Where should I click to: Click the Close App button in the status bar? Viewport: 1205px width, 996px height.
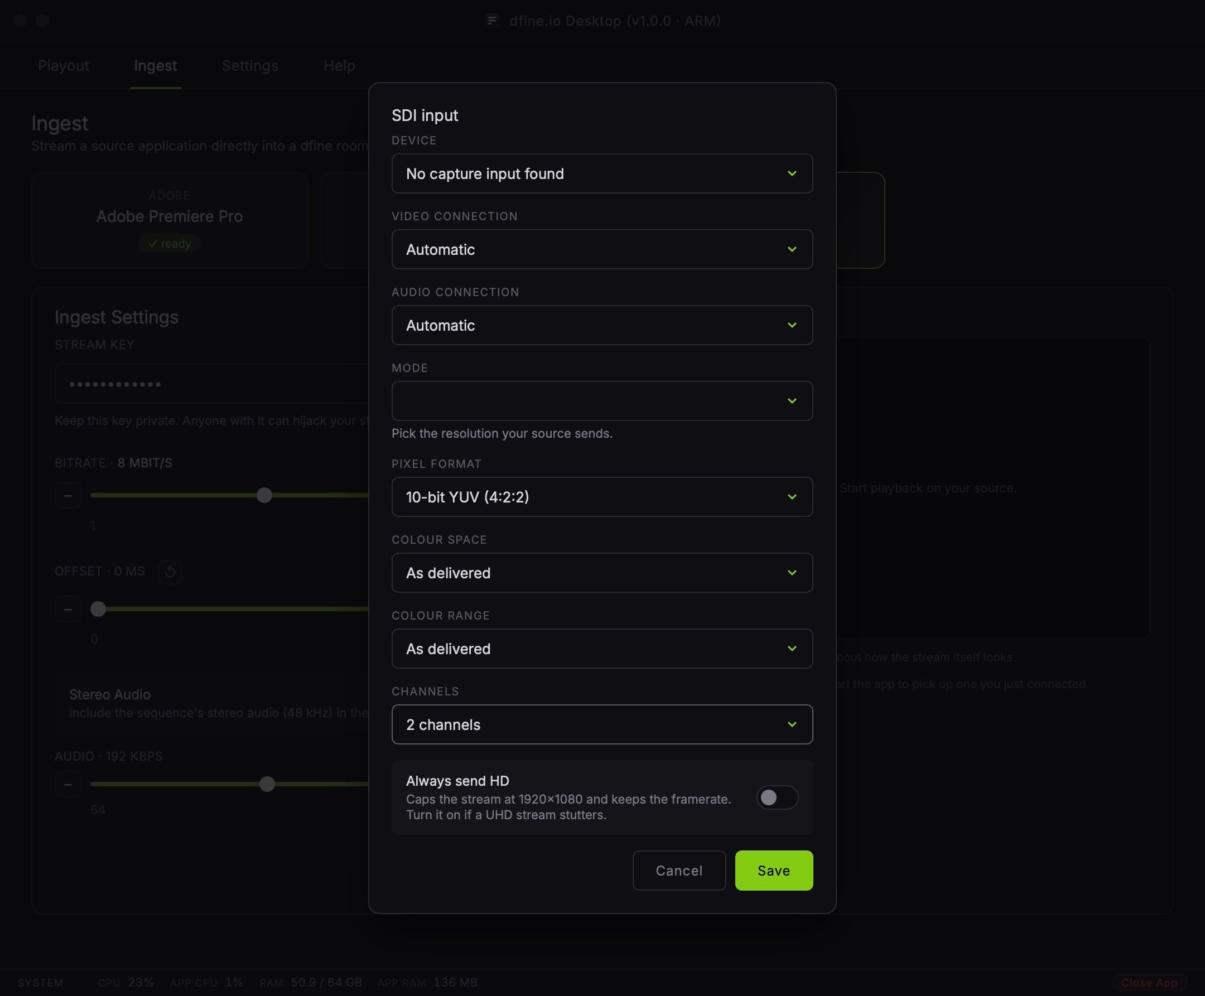[x=1149, y=982]
